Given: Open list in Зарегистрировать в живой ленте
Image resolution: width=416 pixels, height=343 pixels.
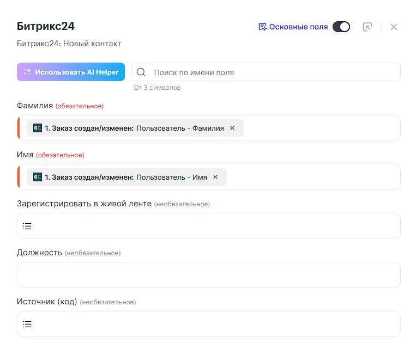Looking at the screenshot, I should pos(27,226).
